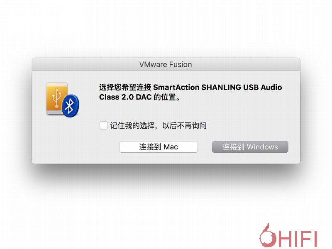332x249 pixels.
Task: Click the Windows word on highlighted button
Action: tap(262, 147)
